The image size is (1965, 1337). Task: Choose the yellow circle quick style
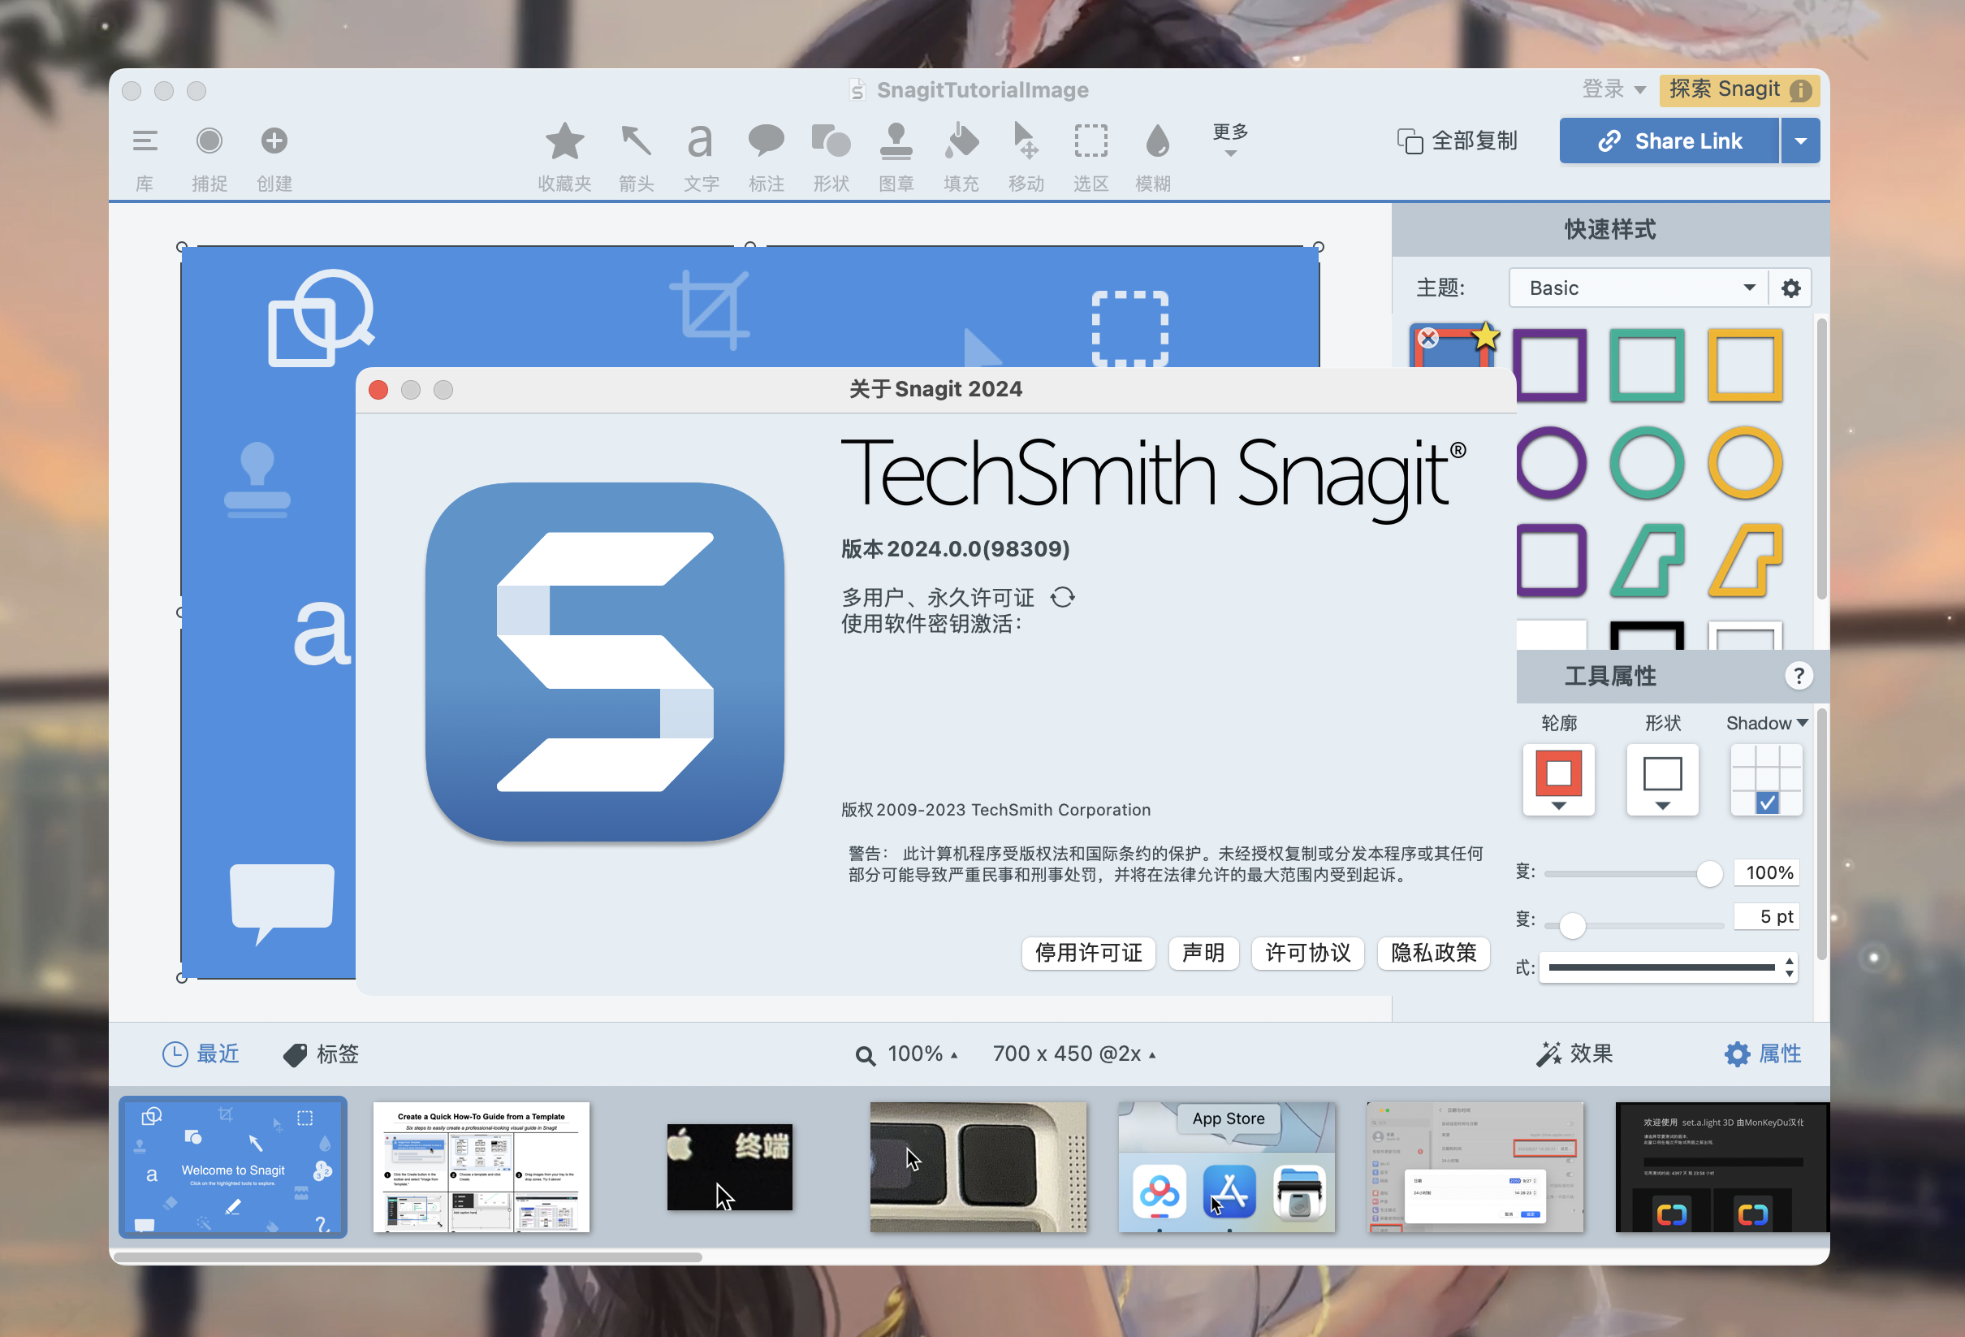1745,464
